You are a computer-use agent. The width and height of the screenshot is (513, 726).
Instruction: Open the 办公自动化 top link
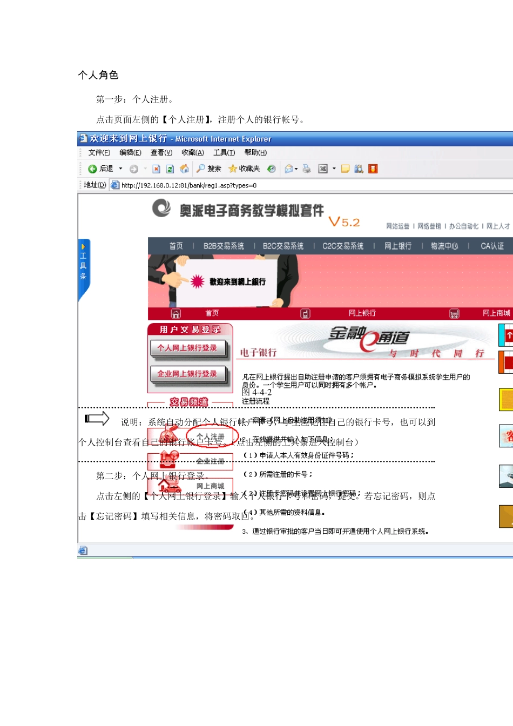pyautogui.click(x=464, y=226)
